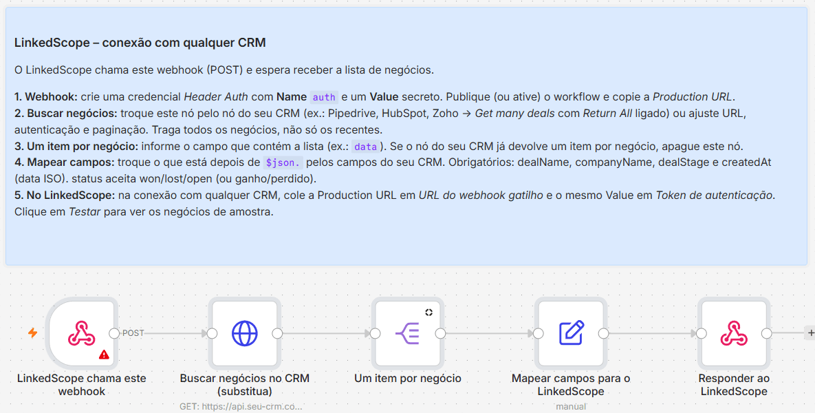The width and height of the screenshot is (815, 413).
Task: Click the label 'Mapear campos para o LinkedScope'
Action: (x=572, y=385)
